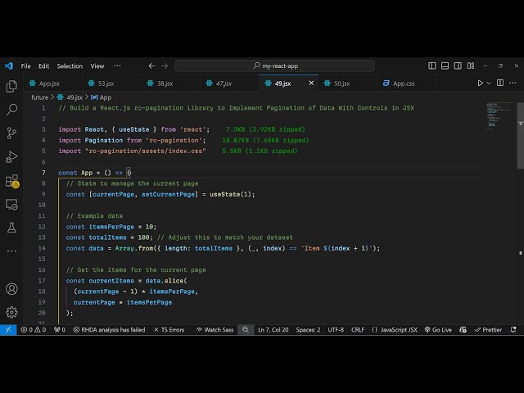Click the my-react-app command center search box
This screenshot has width=524, height=393.
tap(274, 66)
